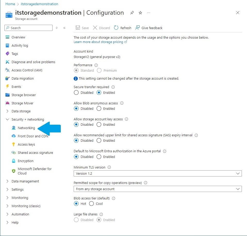Expand Data management section
The image size is (247, 236).
coord(7,181)
